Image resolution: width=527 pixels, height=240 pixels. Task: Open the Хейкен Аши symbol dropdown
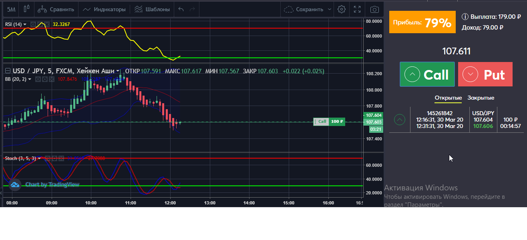pos(119,71)
